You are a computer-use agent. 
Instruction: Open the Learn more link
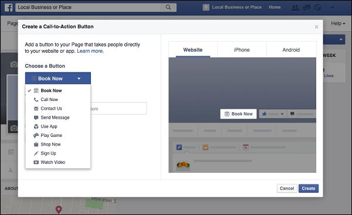click(x=90, y=51)
